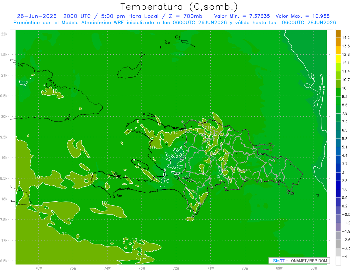Click the '-0.5' colorbar value
This screenshot has width=352, height=272.
pos(346,214)
